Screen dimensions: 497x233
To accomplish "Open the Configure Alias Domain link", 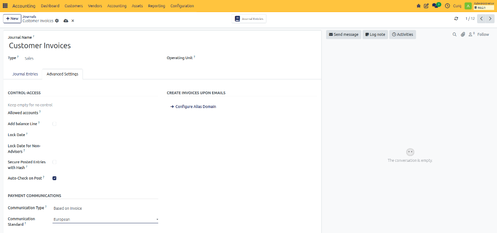I will [193, 107].
